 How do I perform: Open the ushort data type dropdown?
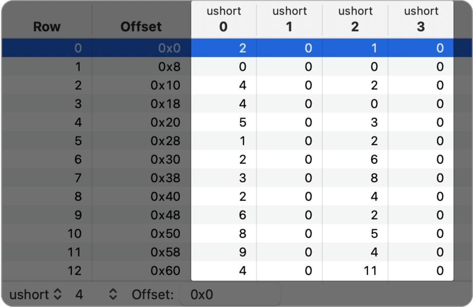pos(33,295)
